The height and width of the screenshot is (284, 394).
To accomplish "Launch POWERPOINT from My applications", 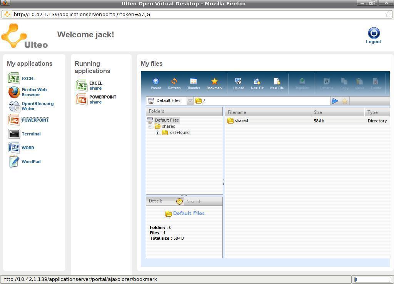I will pyautogui.click(x=28, y=120).
